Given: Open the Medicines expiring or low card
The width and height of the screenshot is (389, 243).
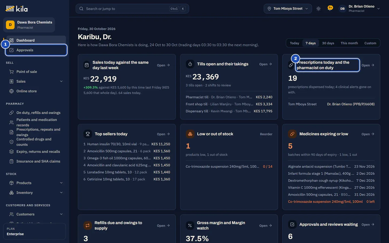Looking at the screenshot, I should coord(368,134).
